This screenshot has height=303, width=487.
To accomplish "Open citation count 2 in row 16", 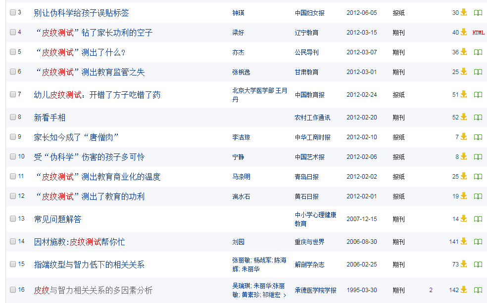I will click(x=431, y=290).
